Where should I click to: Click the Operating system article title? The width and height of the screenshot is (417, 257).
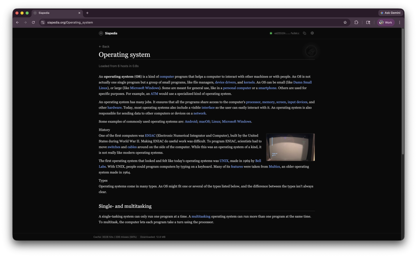click(124, 55)
